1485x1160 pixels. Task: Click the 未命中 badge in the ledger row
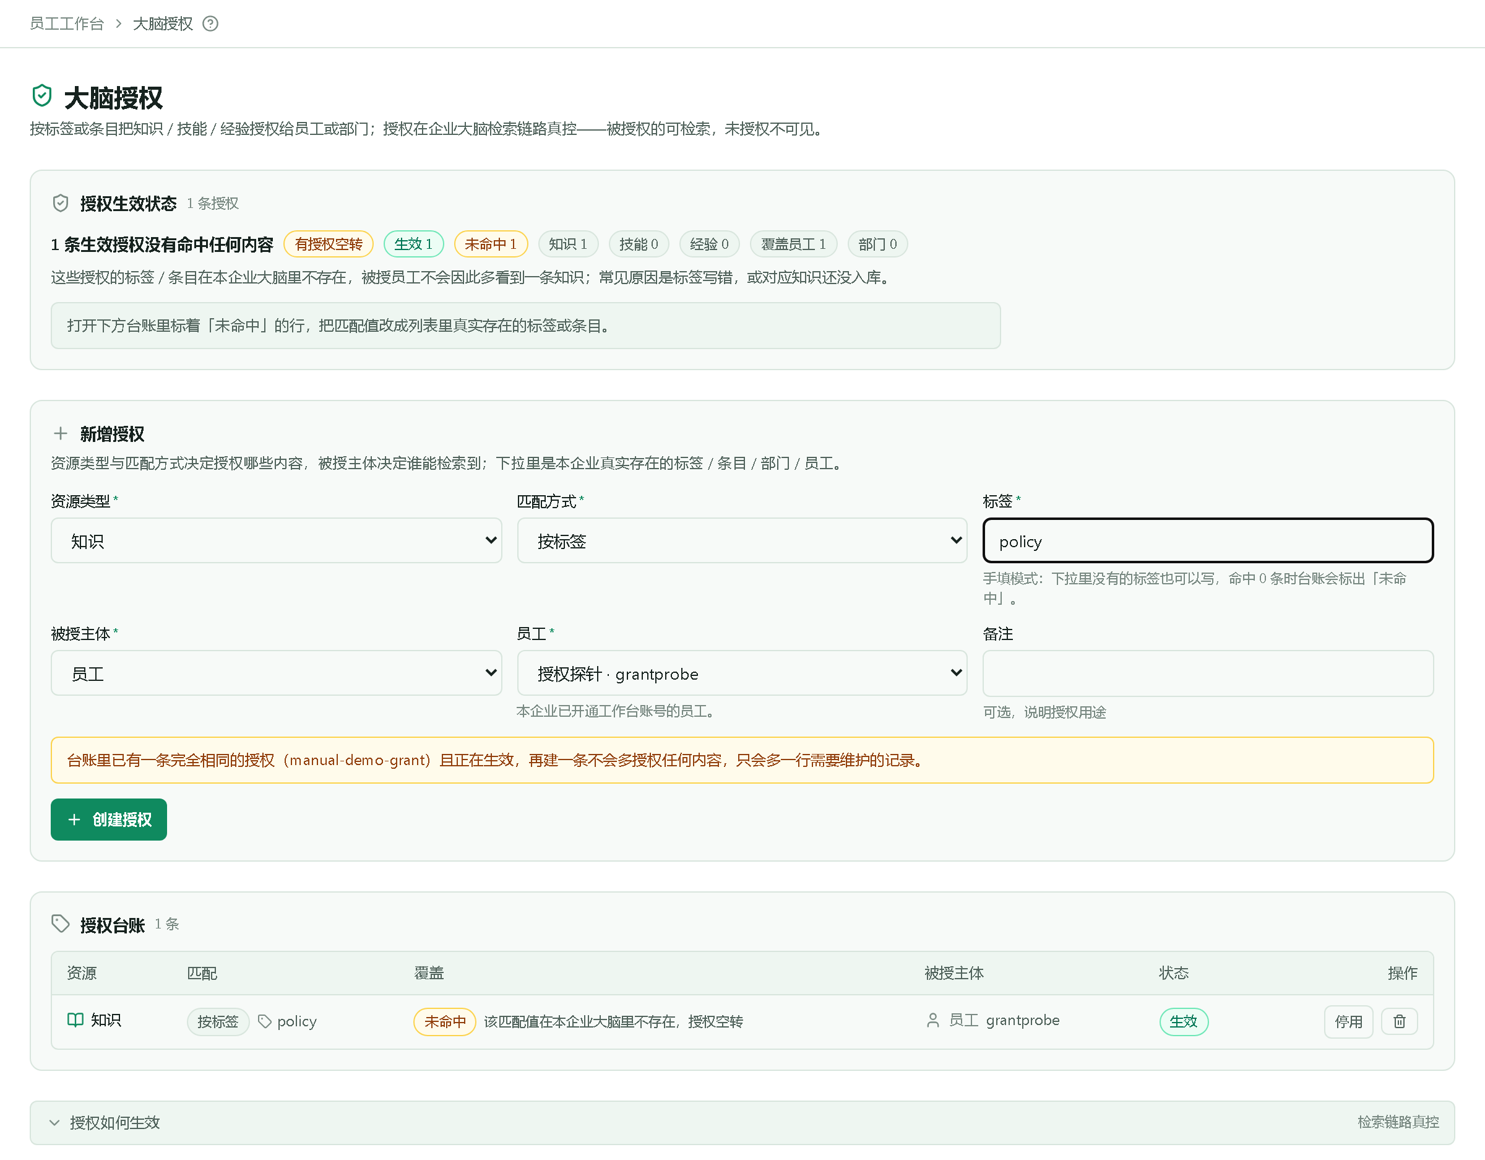[x=445, y=1021]
